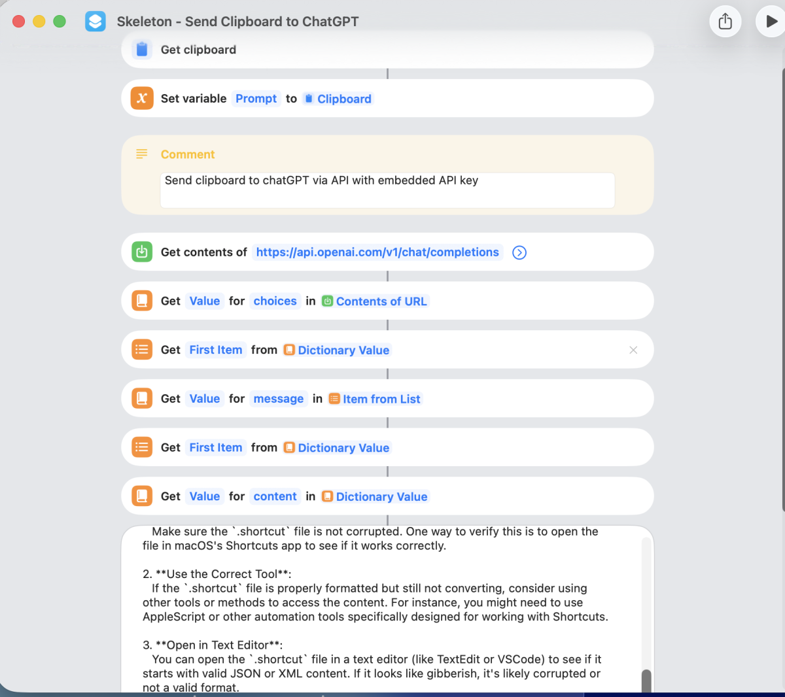Click the Dictionary Value token in the content action
The width and height of the screenshot is (785, 697).
pyautogui.click(x=375, y=496)
